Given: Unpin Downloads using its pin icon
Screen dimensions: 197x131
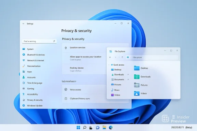Looking at the screenshot, I should click(x=128, y=74).
